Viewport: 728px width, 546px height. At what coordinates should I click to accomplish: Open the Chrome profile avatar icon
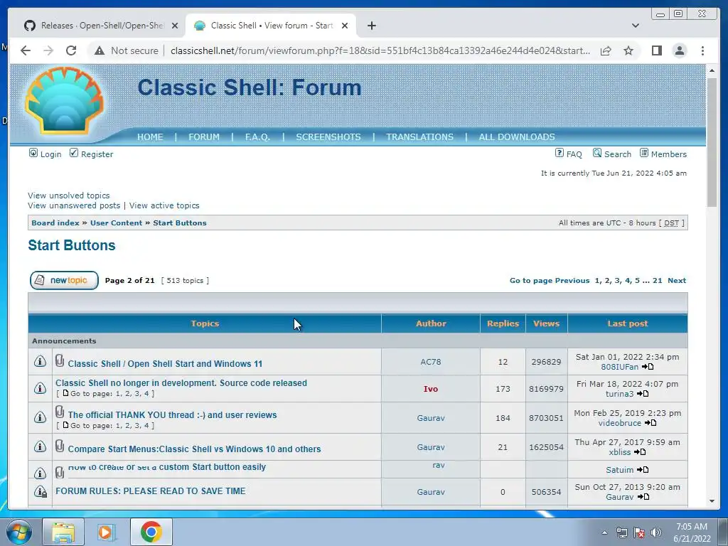pyautogui.click(x=679, y=50)
